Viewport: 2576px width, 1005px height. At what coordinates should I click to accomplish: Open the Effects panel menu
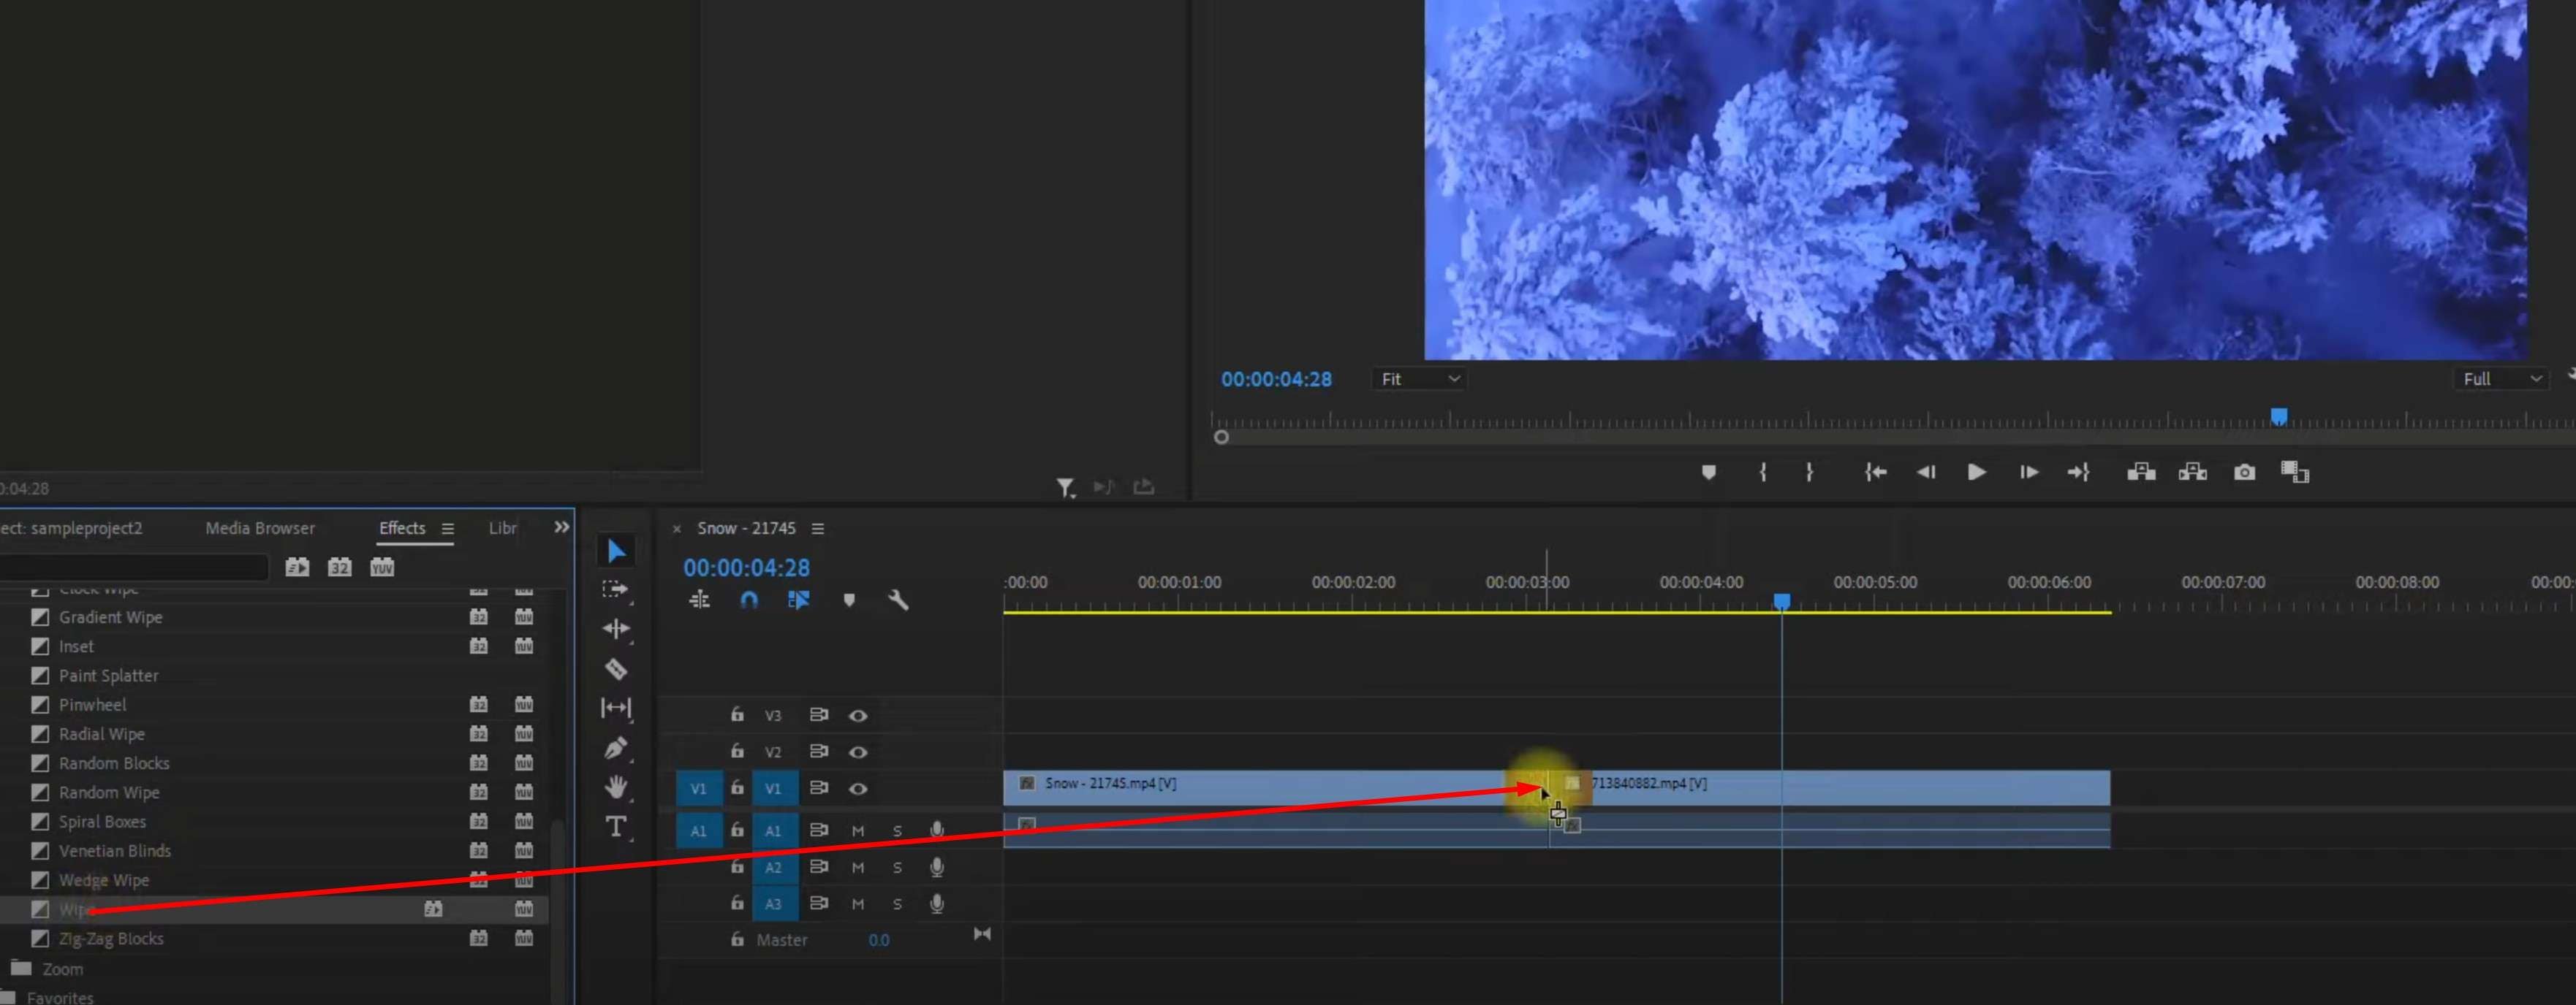click(448, 529)
